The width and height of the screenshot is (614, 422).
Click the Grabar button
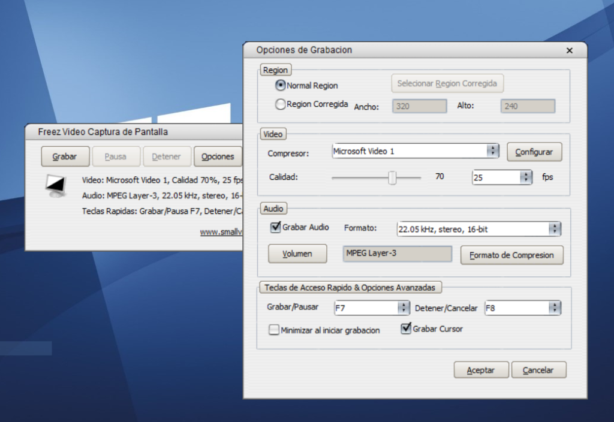[65, 156]
